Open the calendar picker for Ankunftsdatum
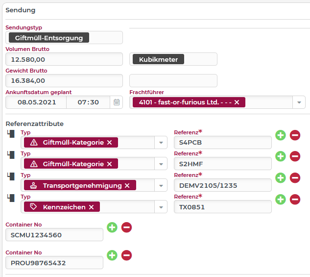The image size is (310, 277). [117, 102]
